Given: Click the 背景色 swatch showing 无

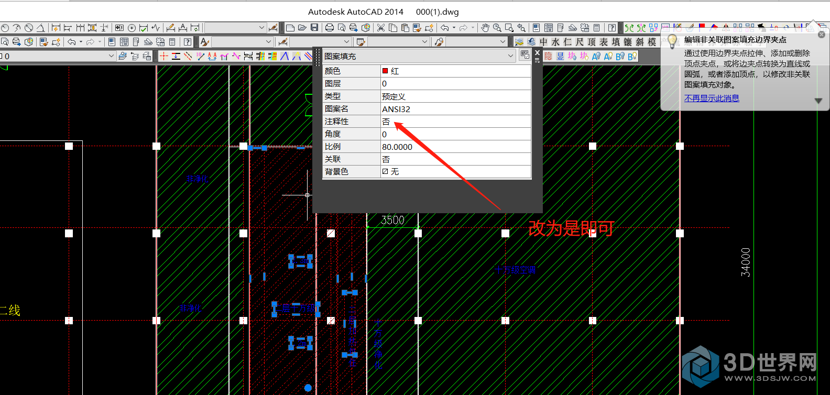Looking at the screenshot, I should (385, 171).
